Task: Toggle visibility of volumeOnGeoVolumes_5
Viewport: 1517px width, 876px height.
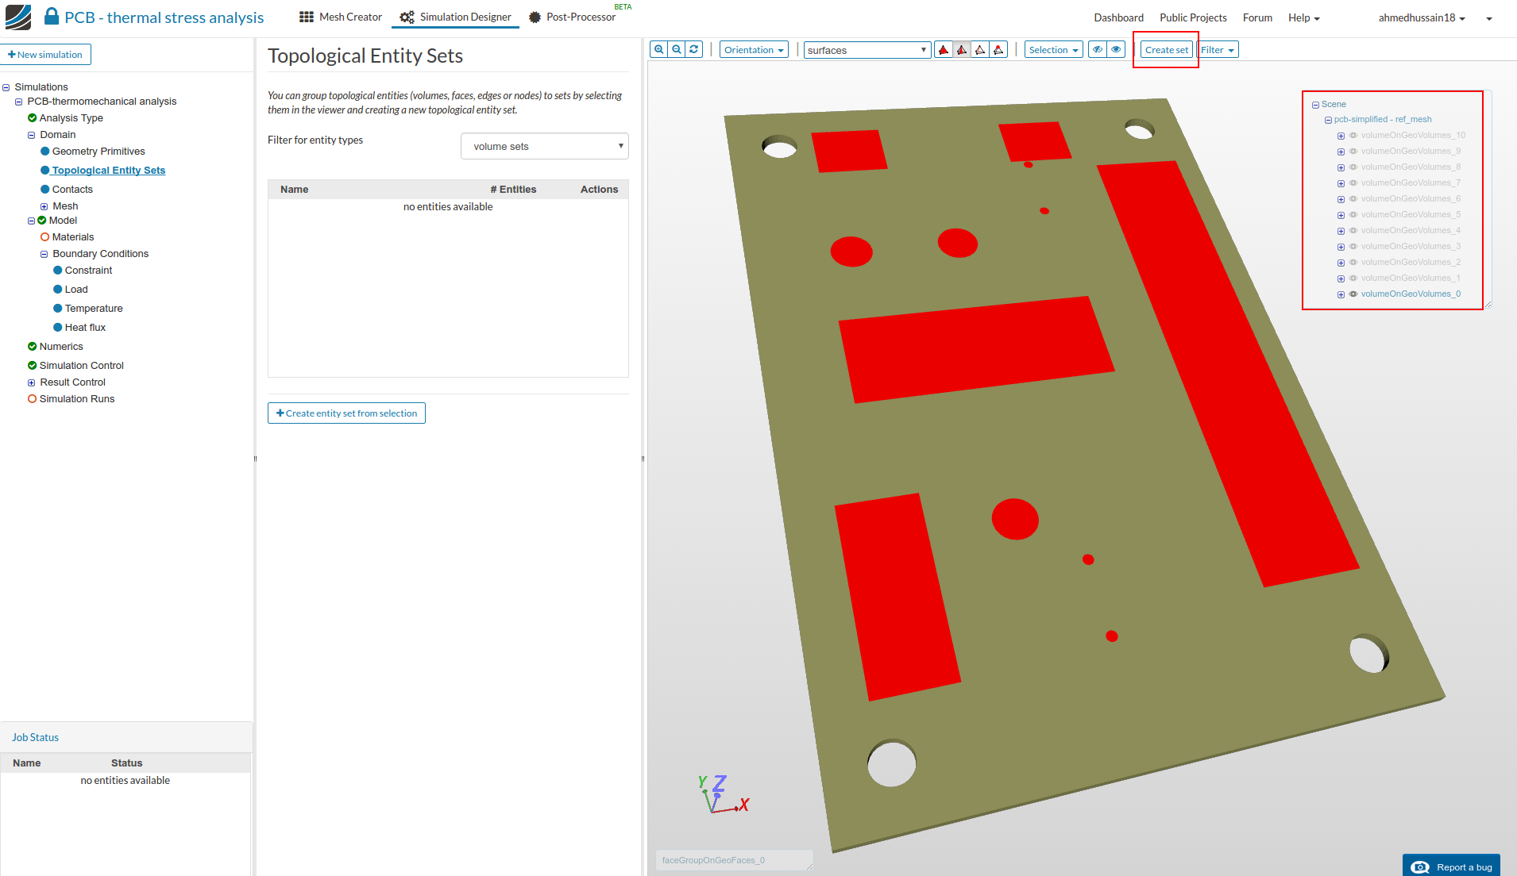Action: click(x=1353, y=215)
